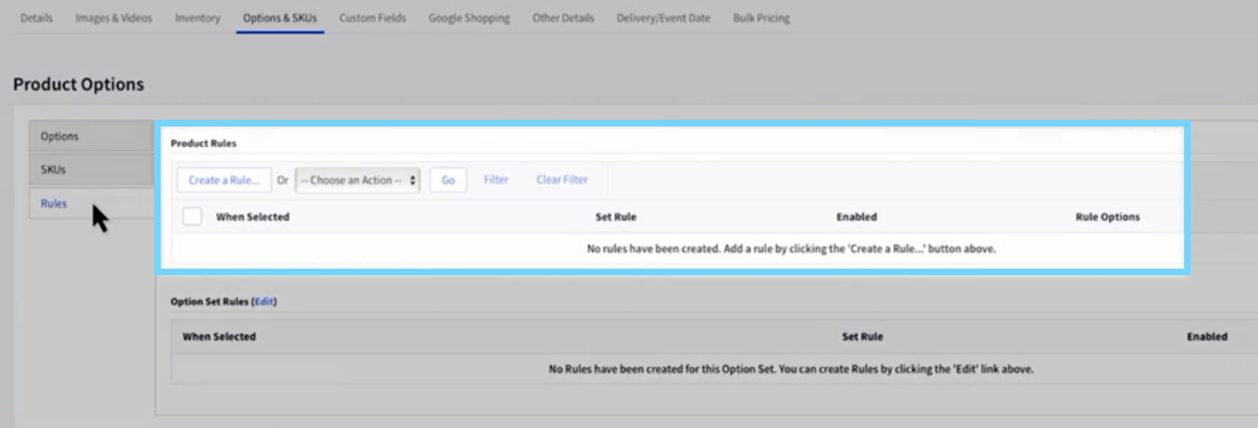This screenshot has width=1258, height=428.
Task: Click the Product Rules section title
Action: point(204,143)
